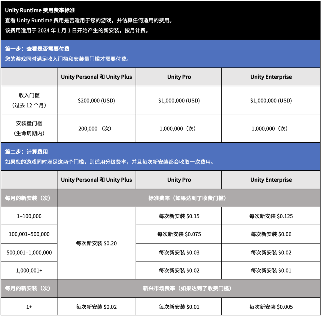Click the 1–100,000 install tier label

[x=28, y=216]
